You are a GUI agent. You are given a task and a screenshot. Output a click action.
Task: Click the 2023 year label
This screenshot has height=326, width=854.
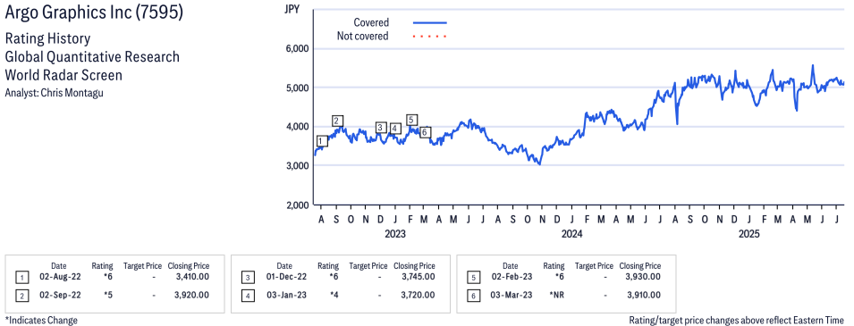click(x=395, y=235)
